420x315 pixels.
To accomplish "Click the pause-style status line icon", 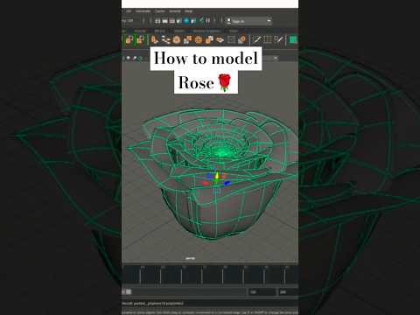I will [x=208, y=21].
